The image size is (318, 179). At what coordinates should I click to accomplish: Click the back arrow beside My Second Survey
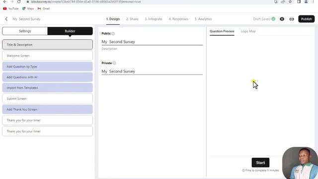coord(6,19)
